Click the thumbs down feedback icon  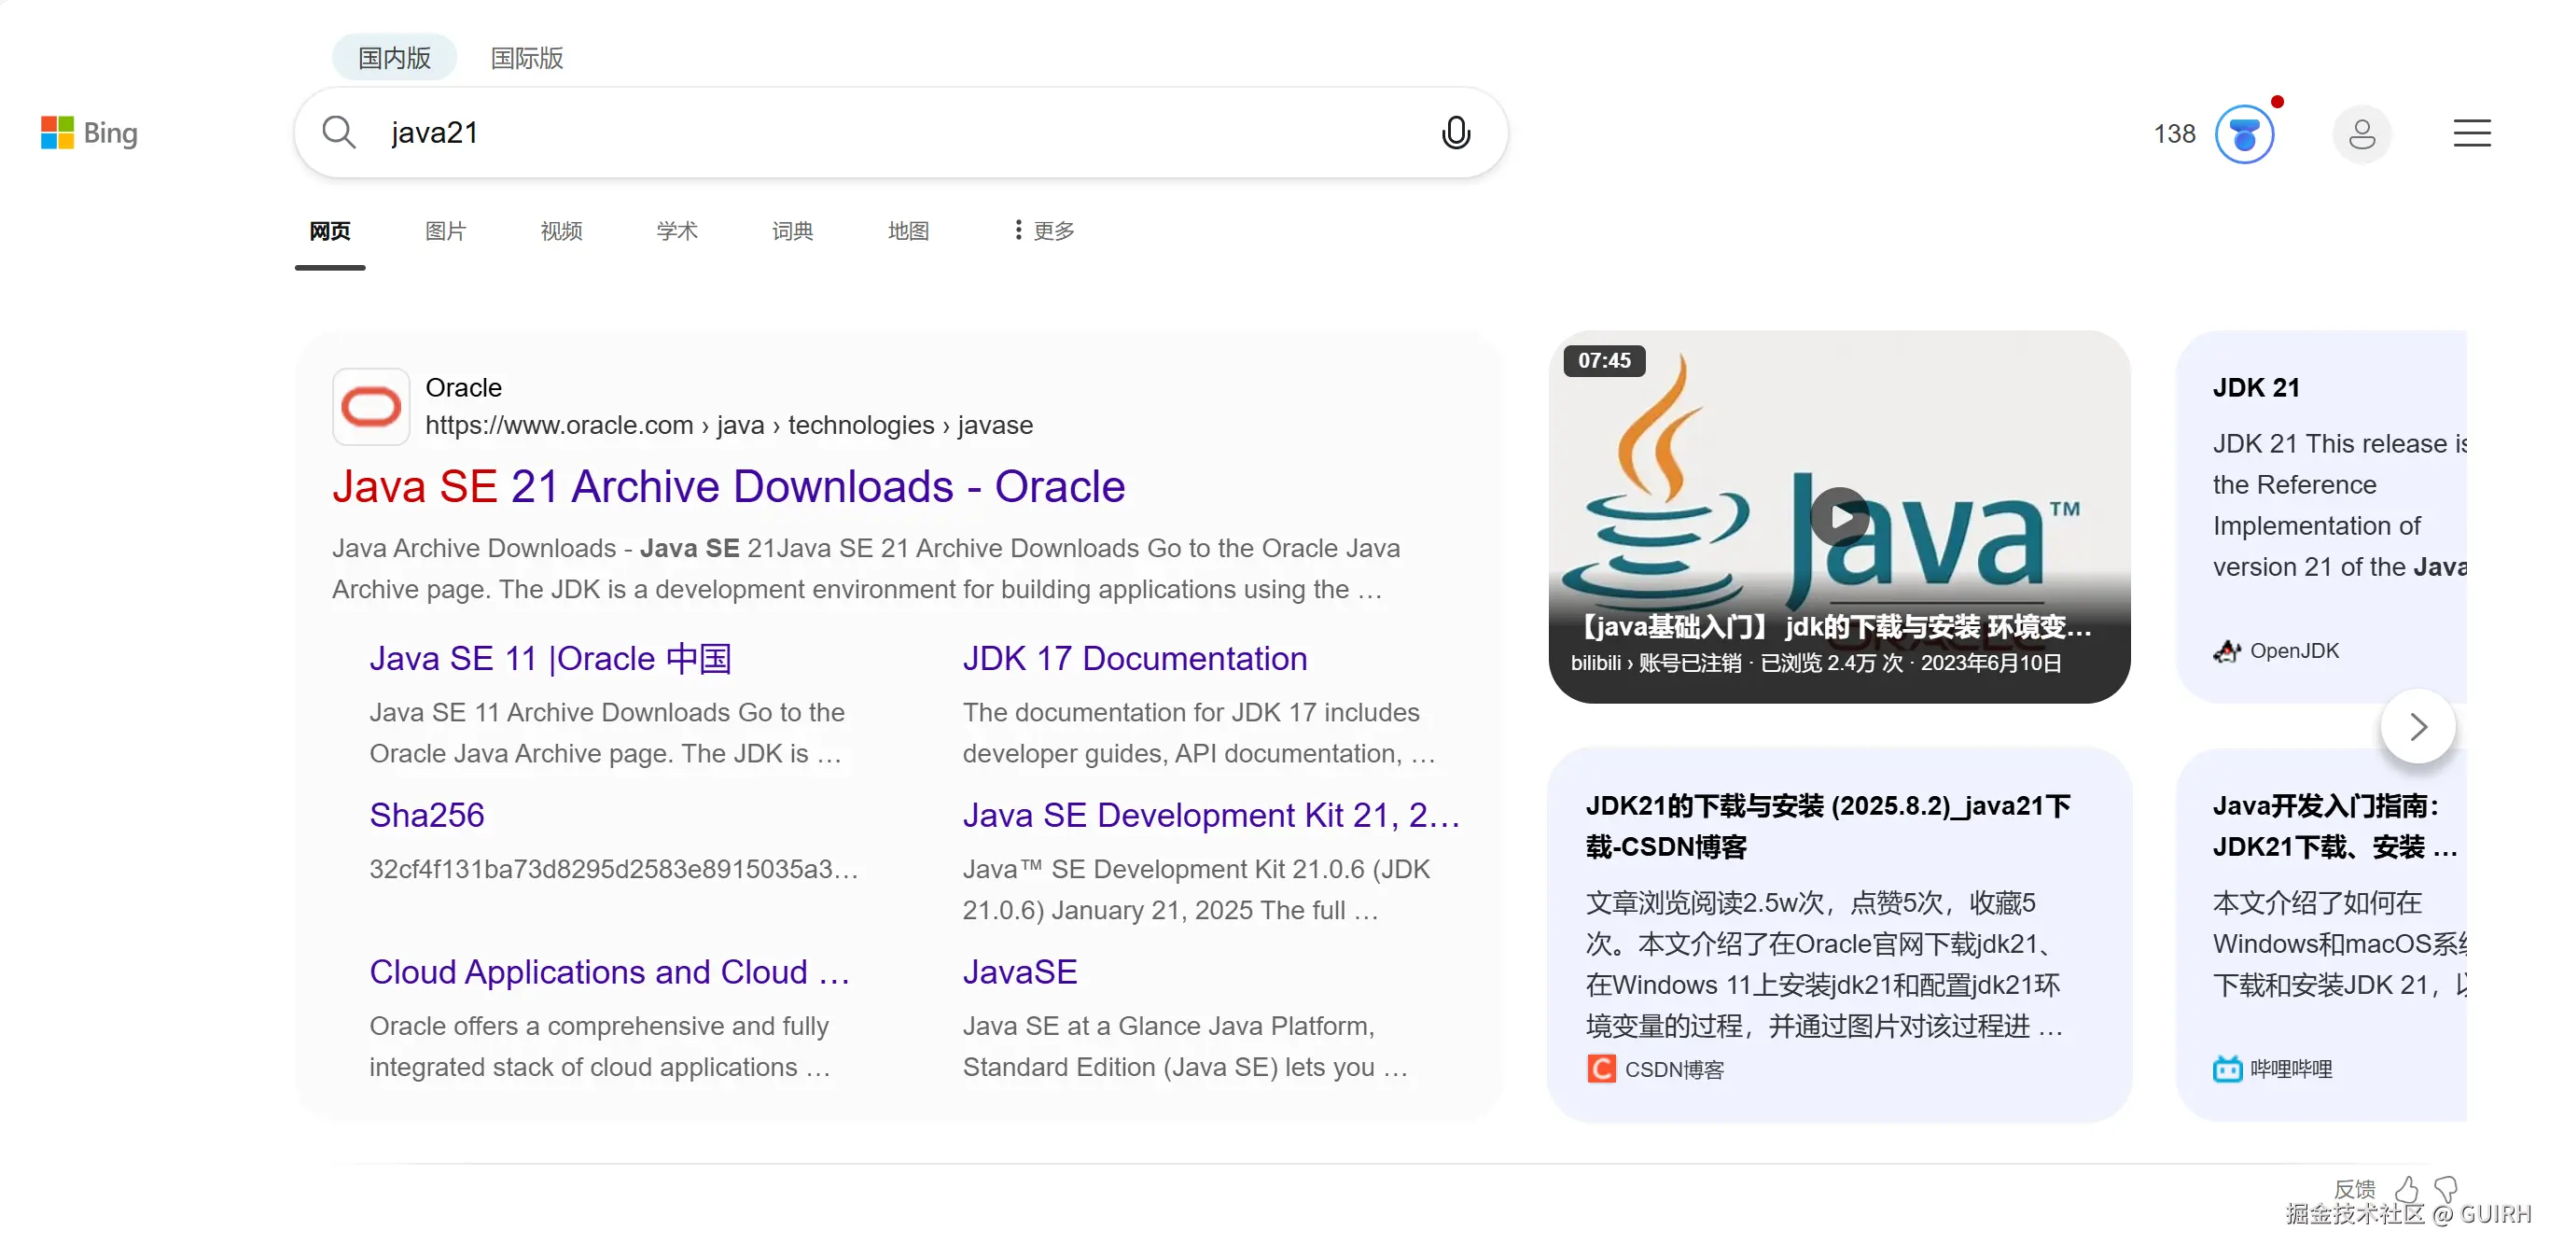pyautogui.click(x=2446, y=1188)
